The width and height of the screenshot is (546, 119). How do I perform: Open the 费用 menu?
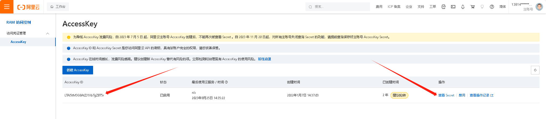(x=379, y=7)
